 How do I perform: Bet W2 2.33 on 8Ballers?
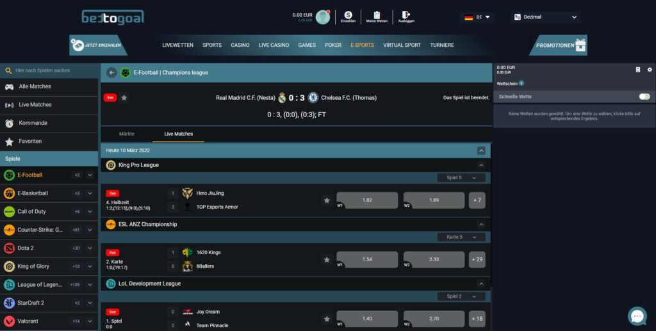click(434, 260)
